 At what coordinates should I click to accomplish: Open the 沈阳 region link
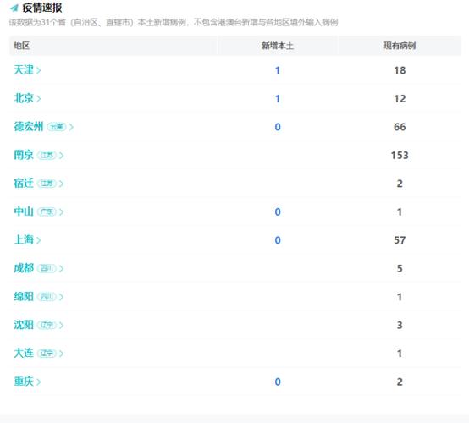pos(24,325)
